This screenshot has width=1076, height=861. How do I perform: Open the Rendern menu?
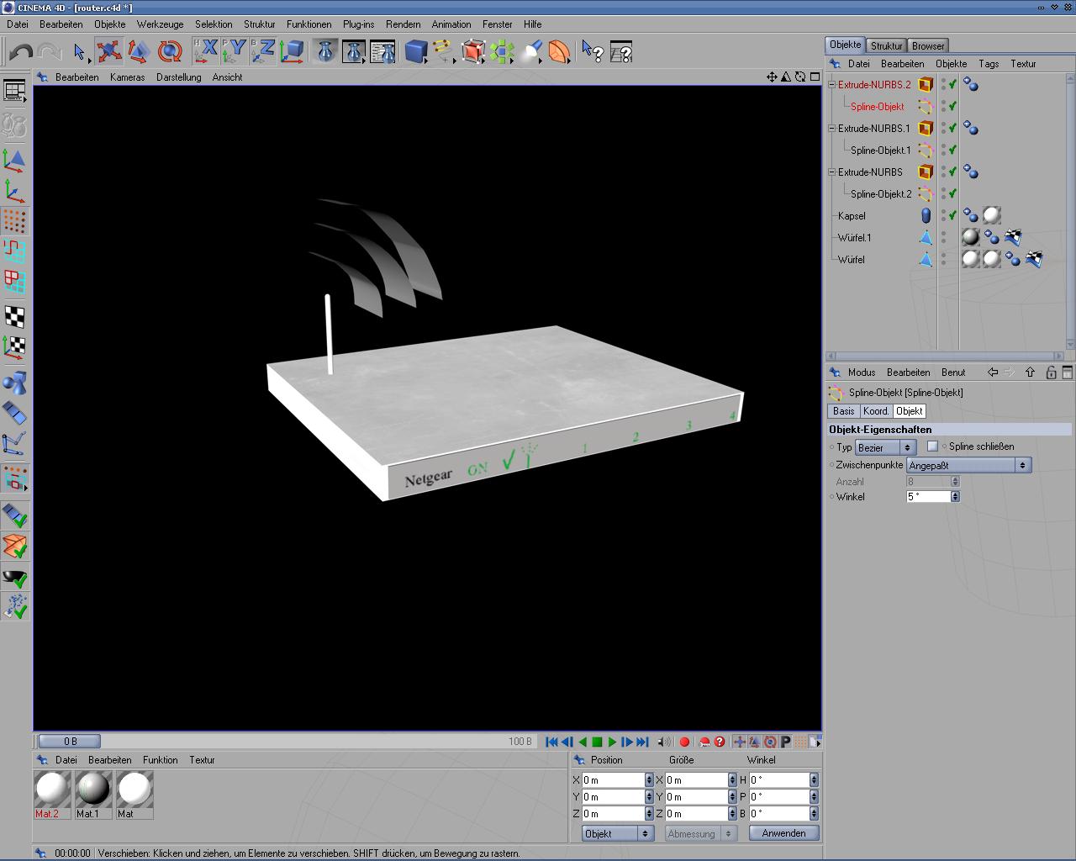click(403, 24)
